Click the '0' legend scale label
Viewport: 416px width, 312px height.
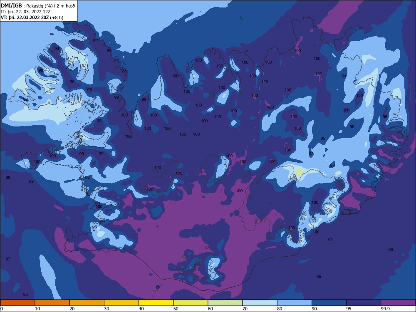click(x=2, y=309)
